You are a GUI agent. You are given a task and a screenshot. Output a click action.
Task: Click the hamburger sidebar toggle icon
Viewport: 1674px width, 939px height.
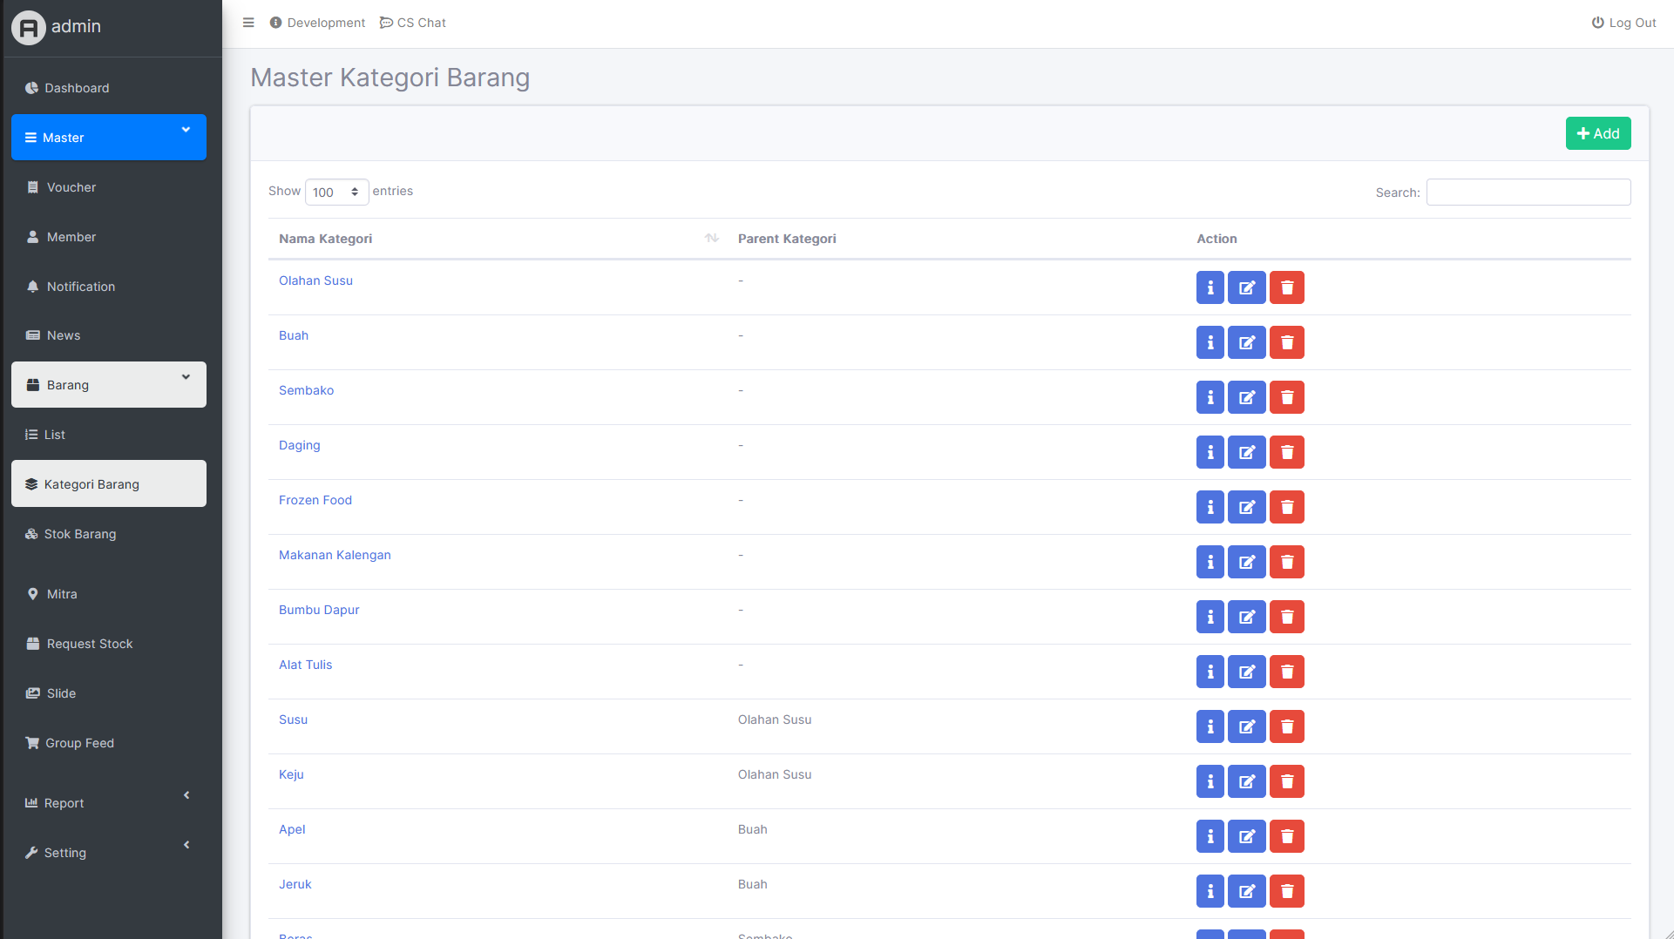[x=248, y=23]
